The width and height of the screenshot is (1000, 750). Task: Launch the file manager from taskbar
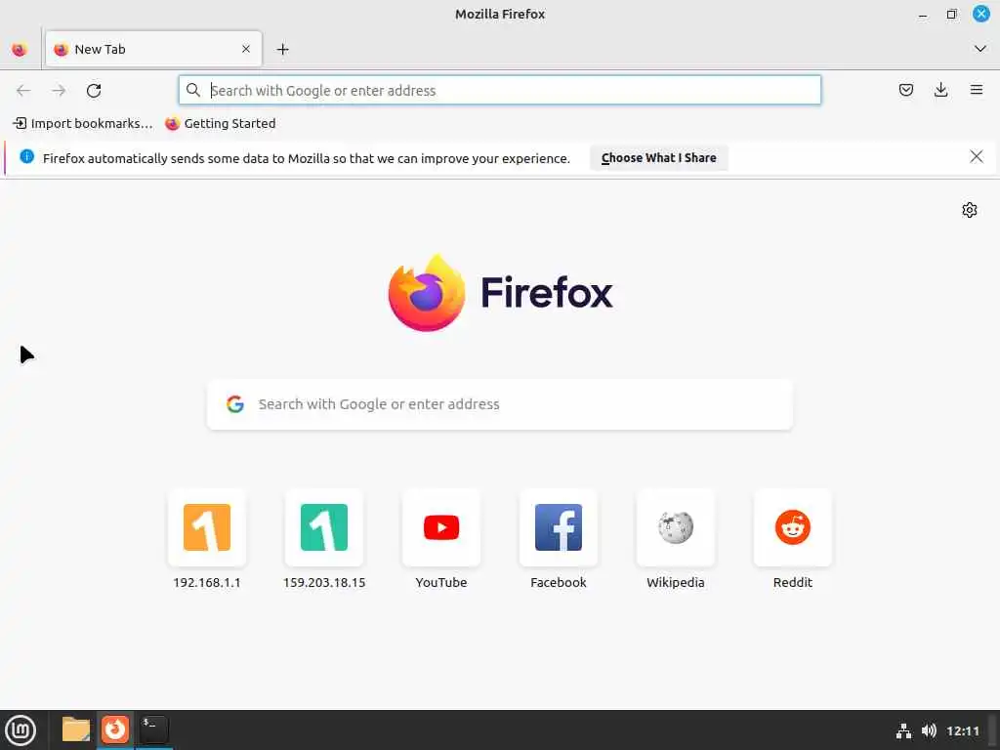(76, 729)
